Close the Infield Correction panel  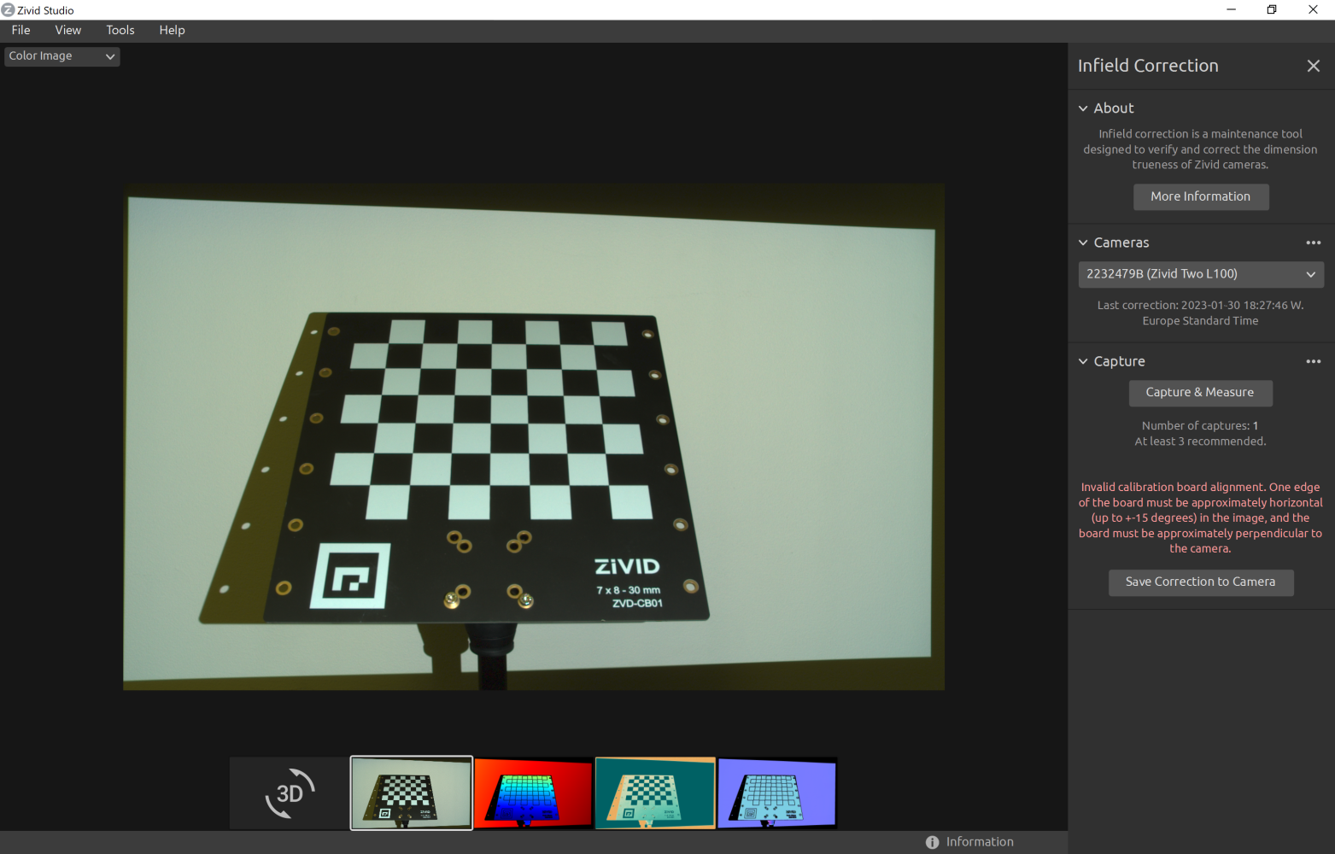pyautogui.click(x=1313, y=66)
